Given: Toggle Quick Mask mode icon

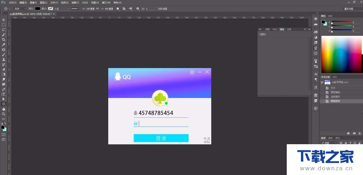Looking at the screenshot, I should tap(4, 134).
